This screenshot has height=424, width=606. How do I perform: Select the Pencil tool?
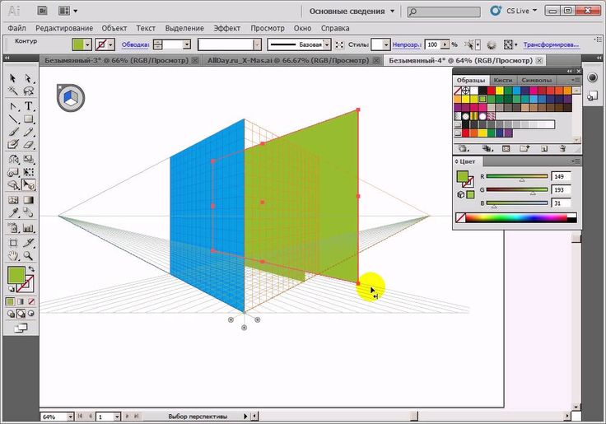(x=28, y=132)
